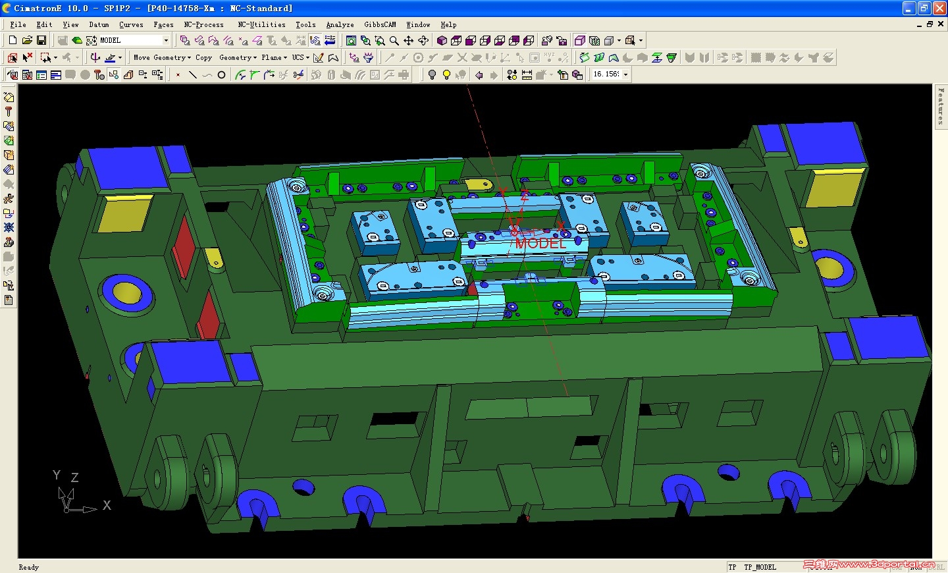Open the Move Geometry dropdown
This screenshot has height=573, width=948.
pos(163,57)
